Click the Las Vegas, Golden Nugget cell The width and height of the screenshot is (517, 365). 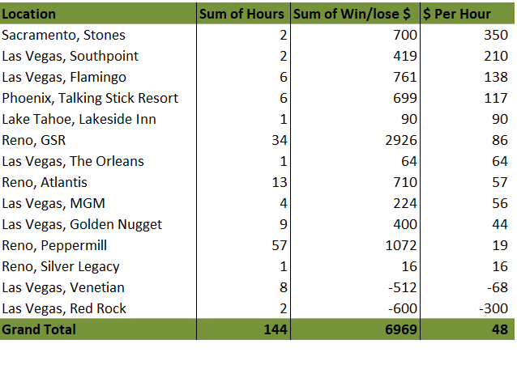click(82, 225)
